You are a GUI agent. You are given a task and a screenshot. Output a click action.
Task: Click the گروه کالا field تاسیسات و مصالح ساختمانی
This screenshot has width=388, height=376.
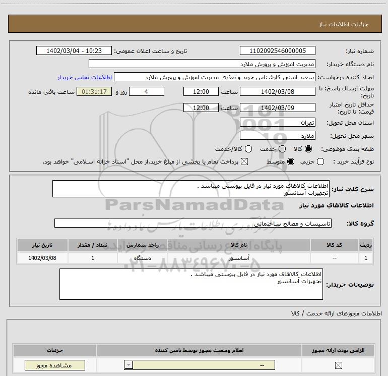pyautogui.click(x=193, y=223)
